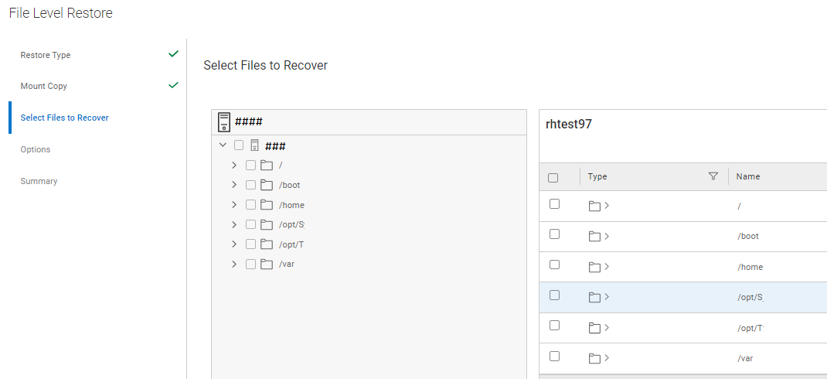Click the server icon next to ####
This screenshot has width=827, height=379.
tap(224, 122)
